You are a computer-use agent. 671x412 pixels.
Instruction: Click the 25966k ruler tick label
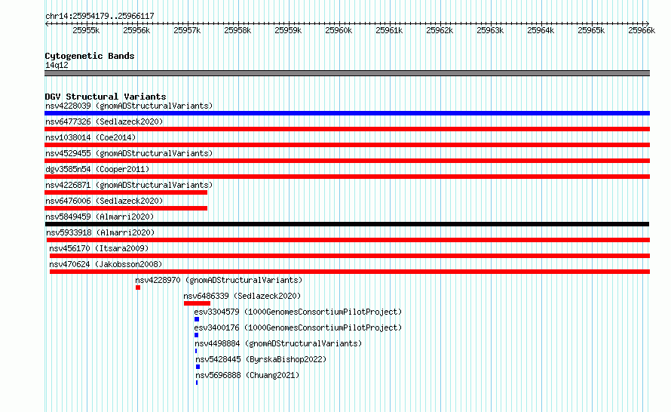point(642,30)
